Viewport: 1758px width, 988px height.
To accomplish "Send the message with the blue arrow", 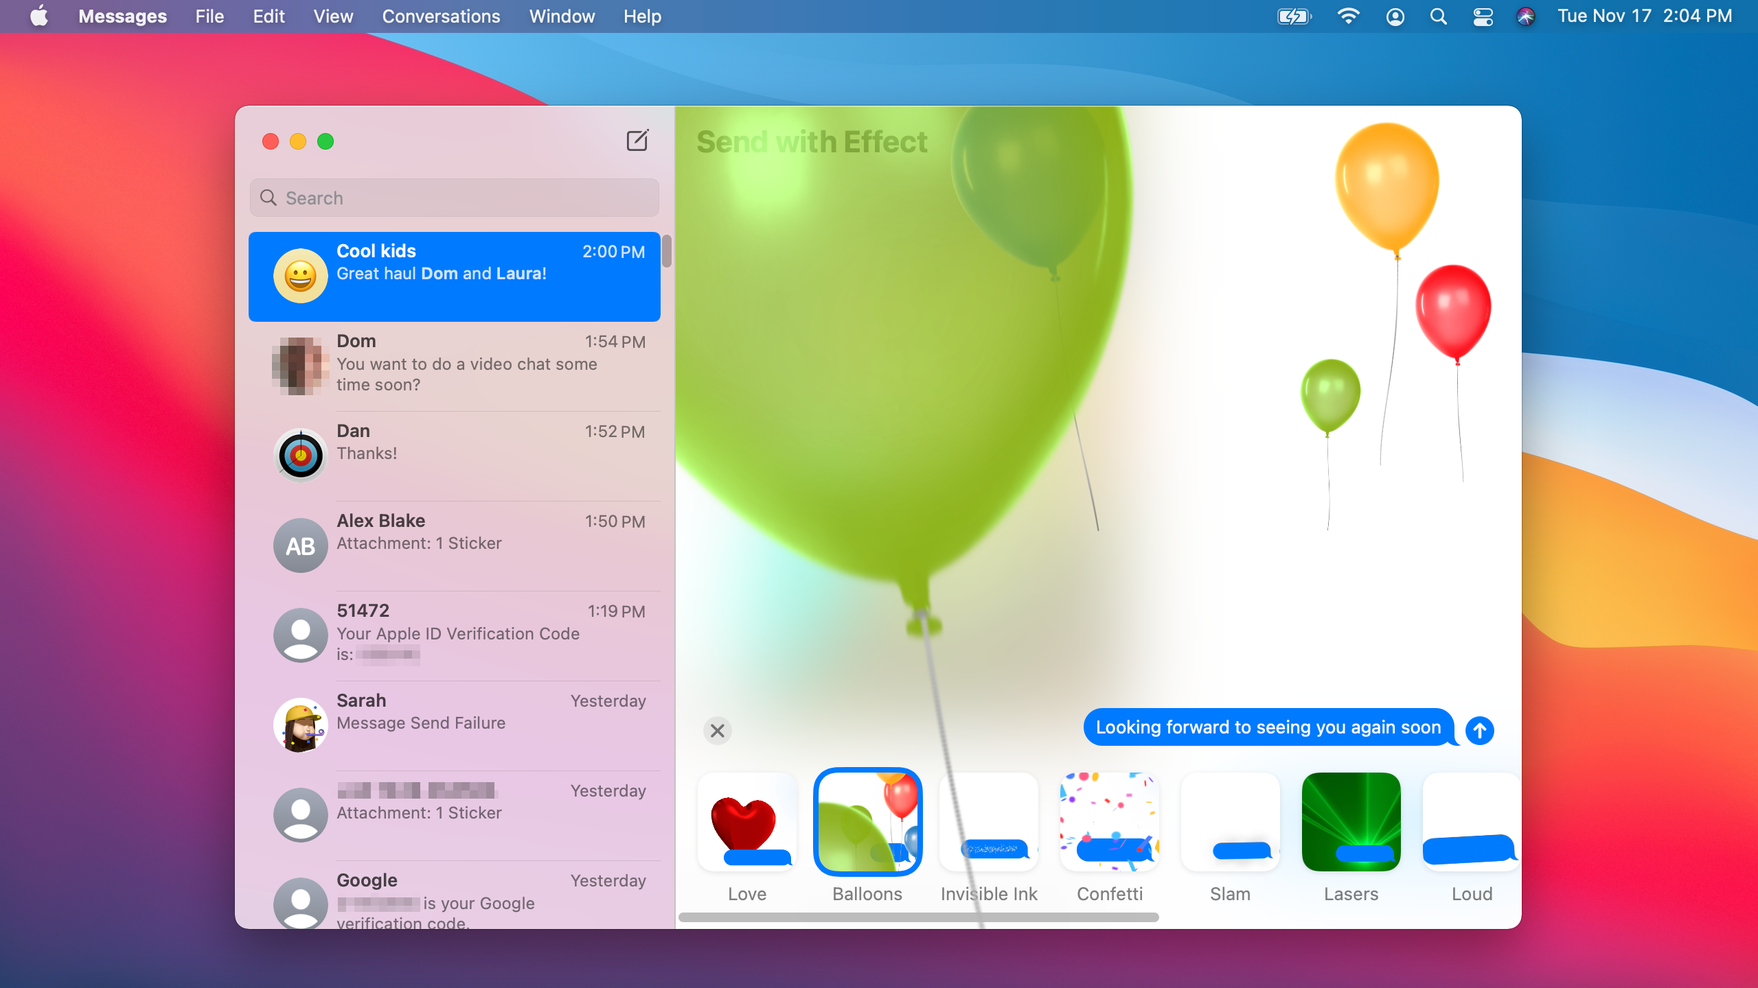I will (x=1480, y=731).
